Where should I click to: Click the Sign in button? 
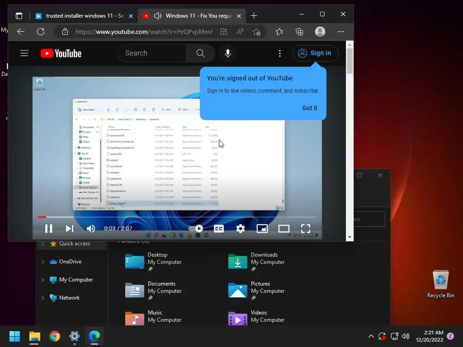[x=315, y=53]
